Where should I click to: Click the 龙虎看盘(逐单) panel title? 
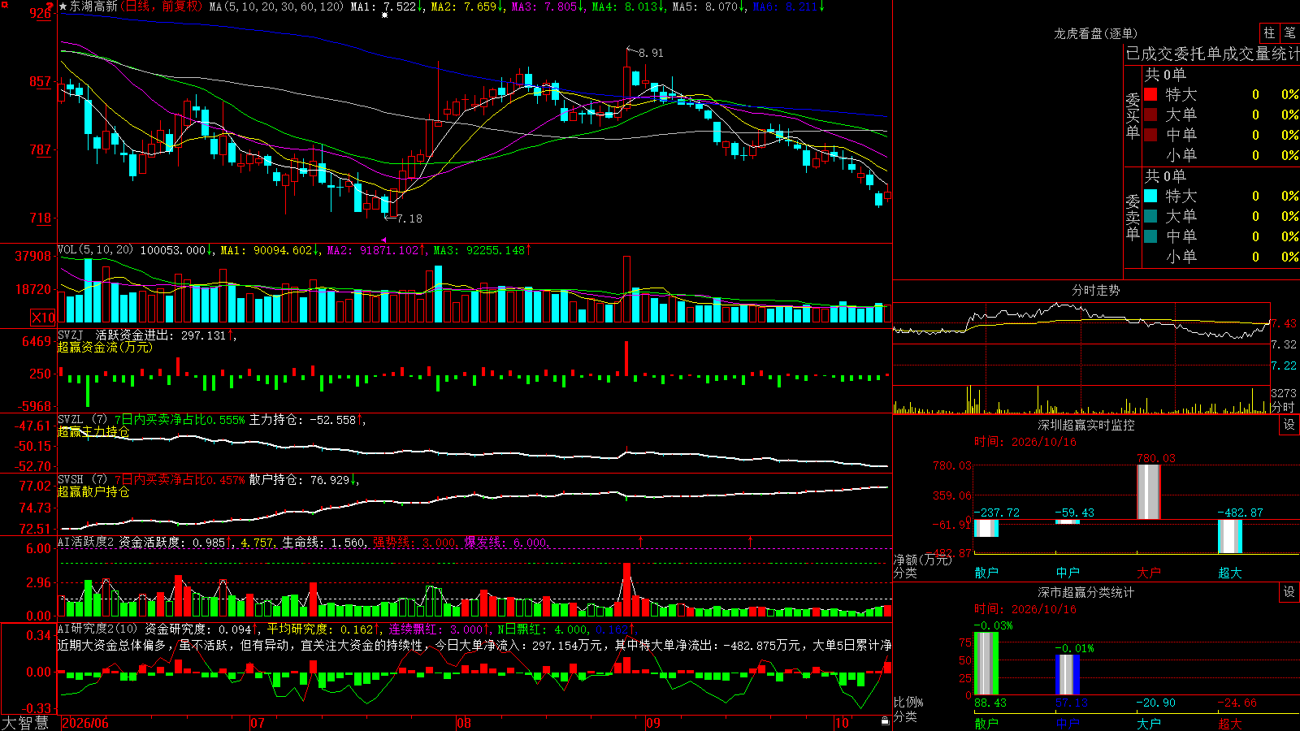1095,33
